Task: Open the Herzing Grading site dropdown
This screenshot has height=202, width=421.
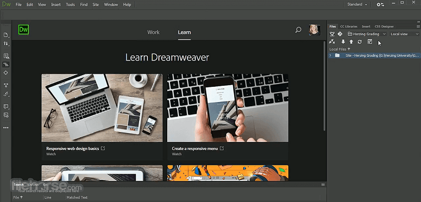Action: pyautogui.click(x=366, y=34)
